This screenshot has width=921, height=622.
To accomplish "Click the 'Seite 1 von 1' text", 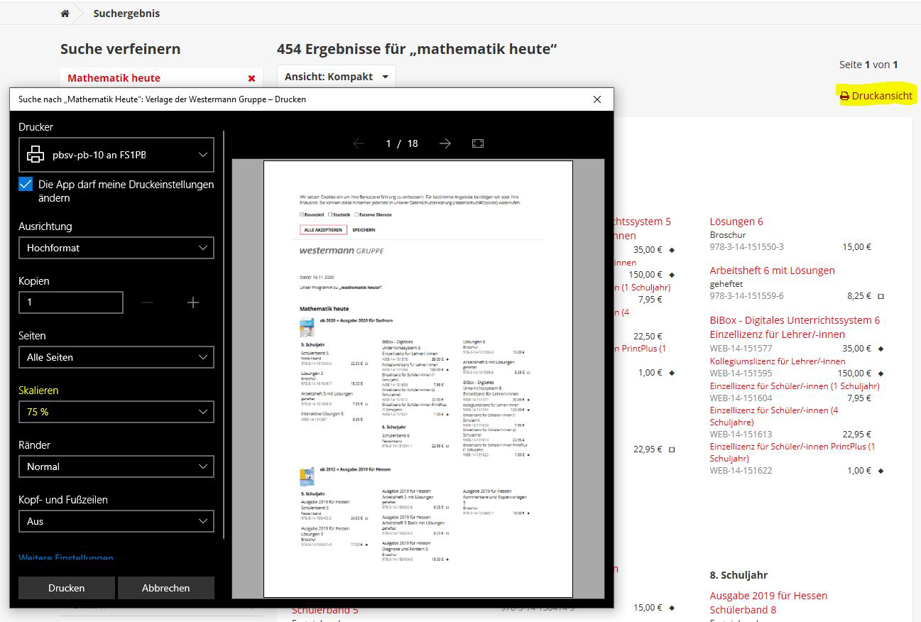I will click(868, 65).
